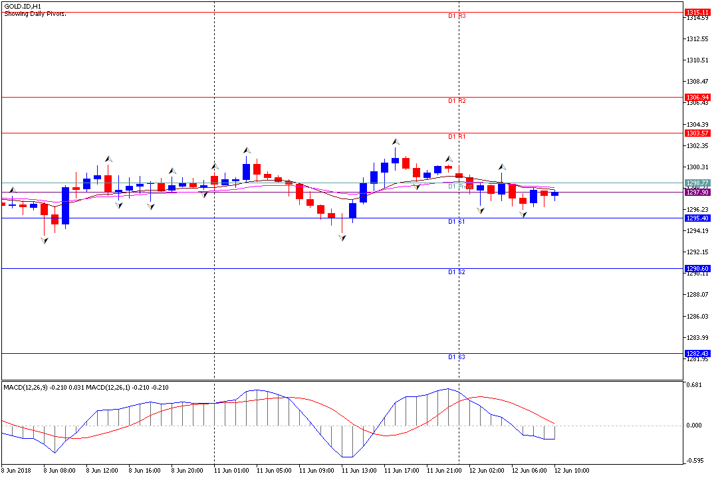The width and height of the screenshot is (718, 478).
Task: Select the blue 1282.43 S3 price tag
Action: tap(697, 354)
